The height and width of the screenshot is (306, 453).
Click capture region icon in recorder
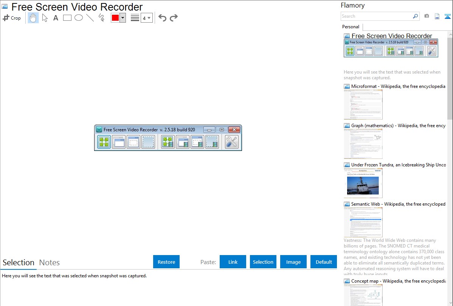pyautogui.click(x=148, y=142)
